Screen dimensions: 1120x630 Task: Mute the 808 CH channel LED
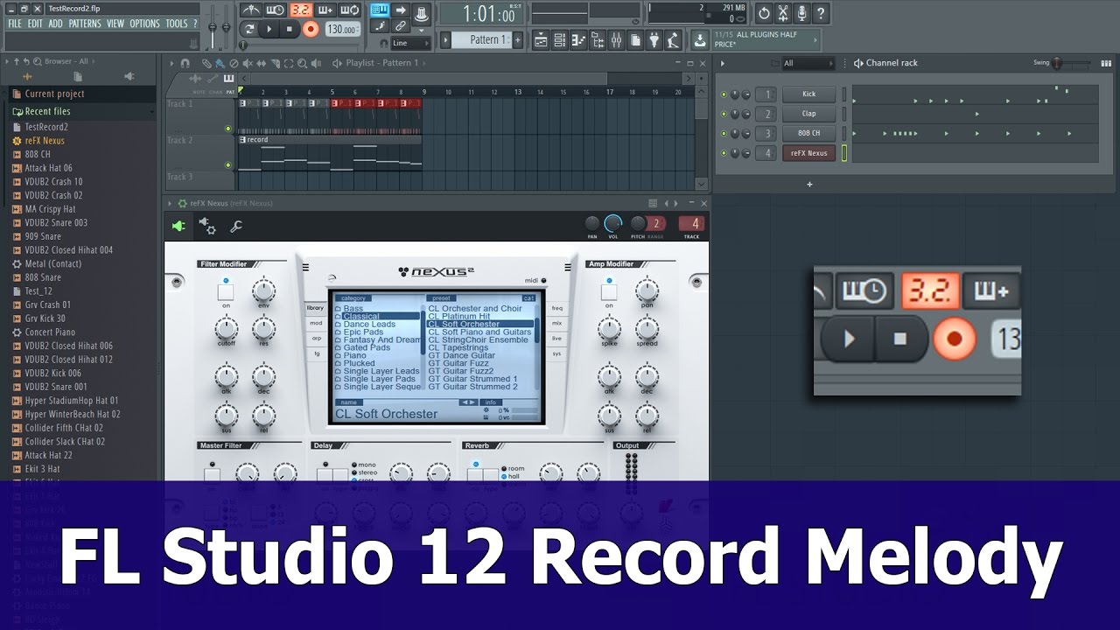point(724,134)
